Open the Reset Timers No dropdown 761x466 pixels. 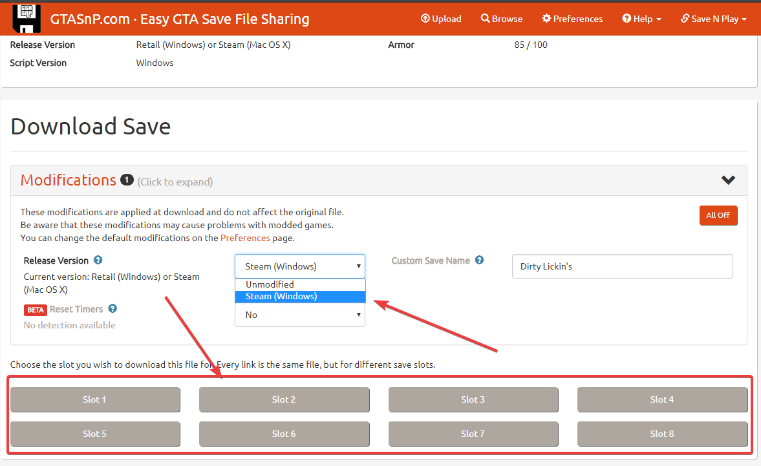300,315
